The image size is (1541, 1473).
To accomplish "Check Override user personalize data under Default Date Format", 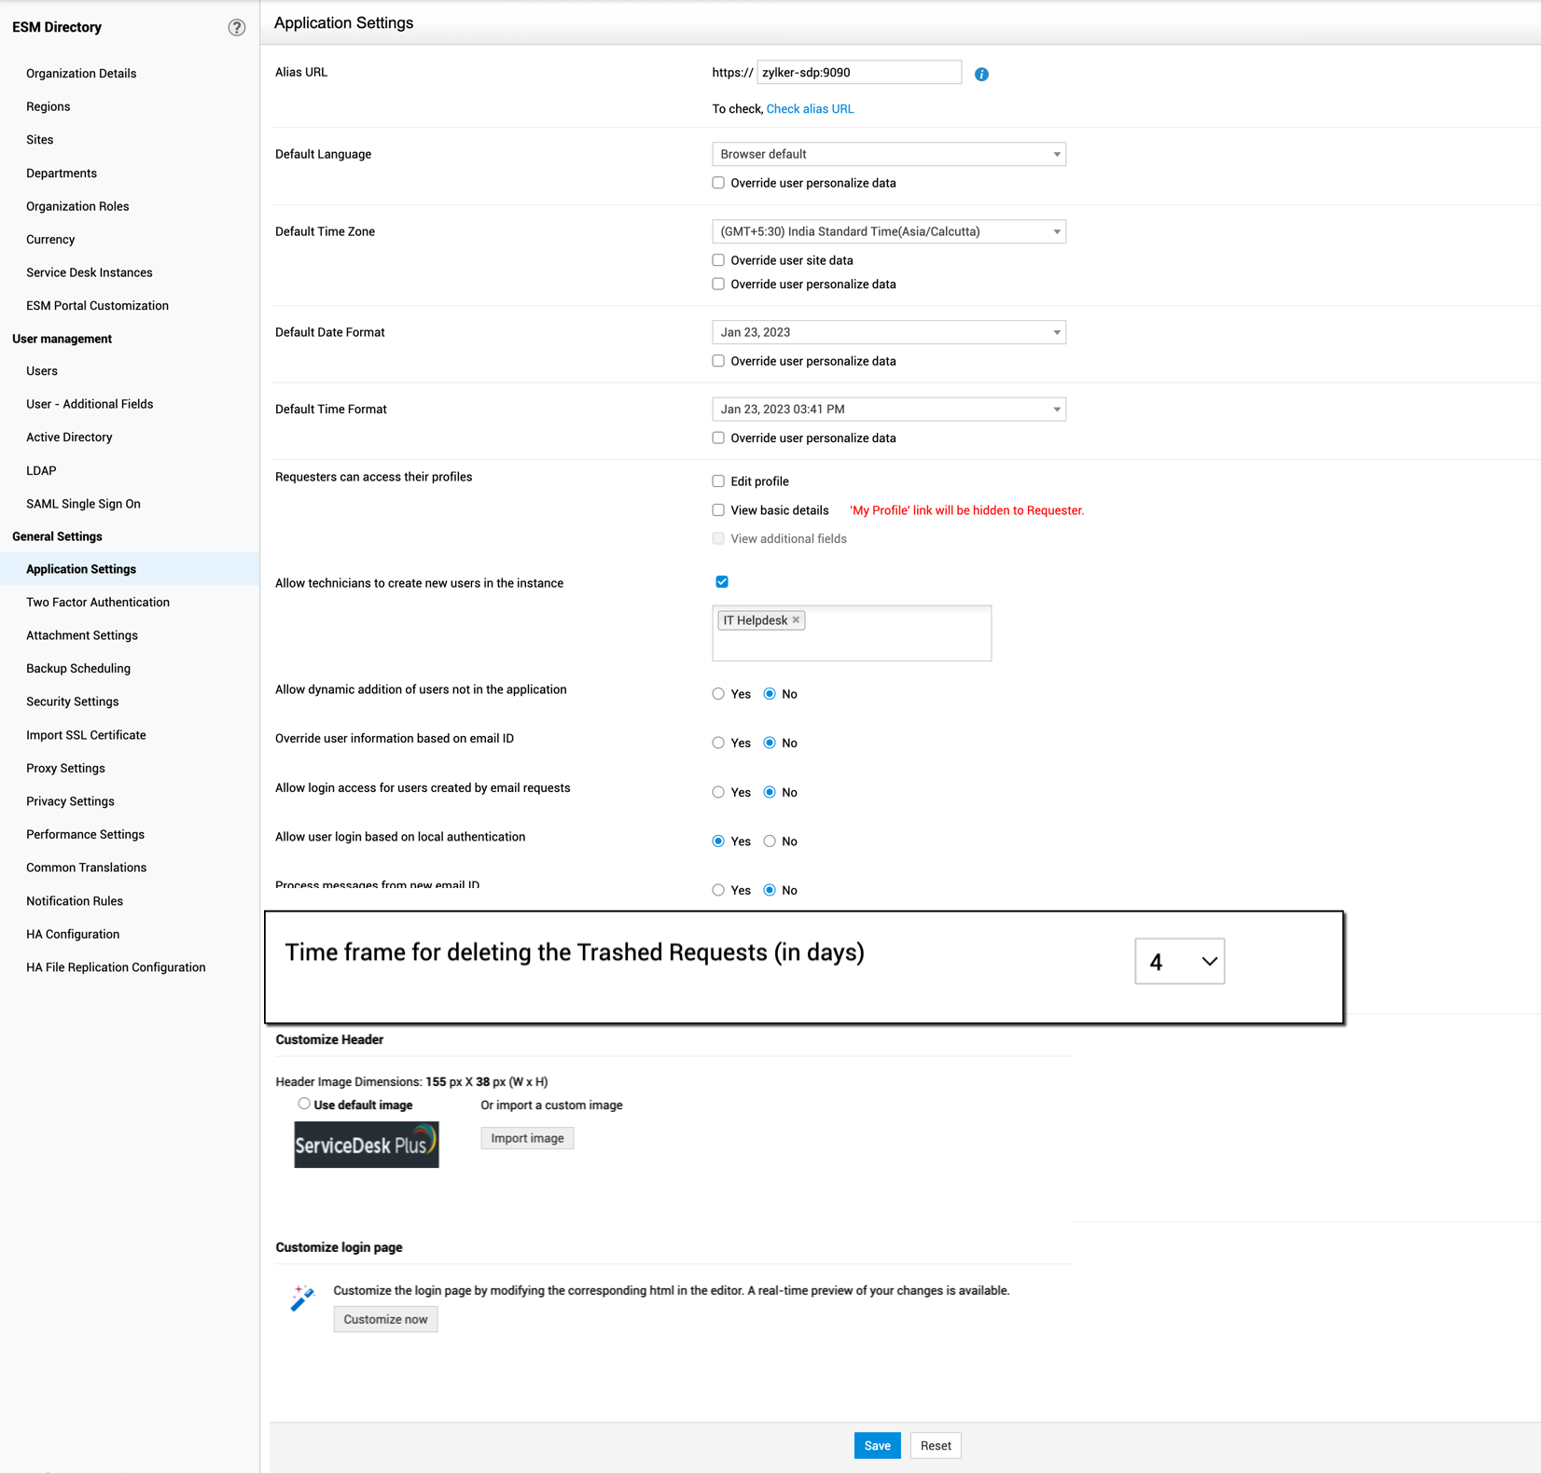I will (718, 361).
